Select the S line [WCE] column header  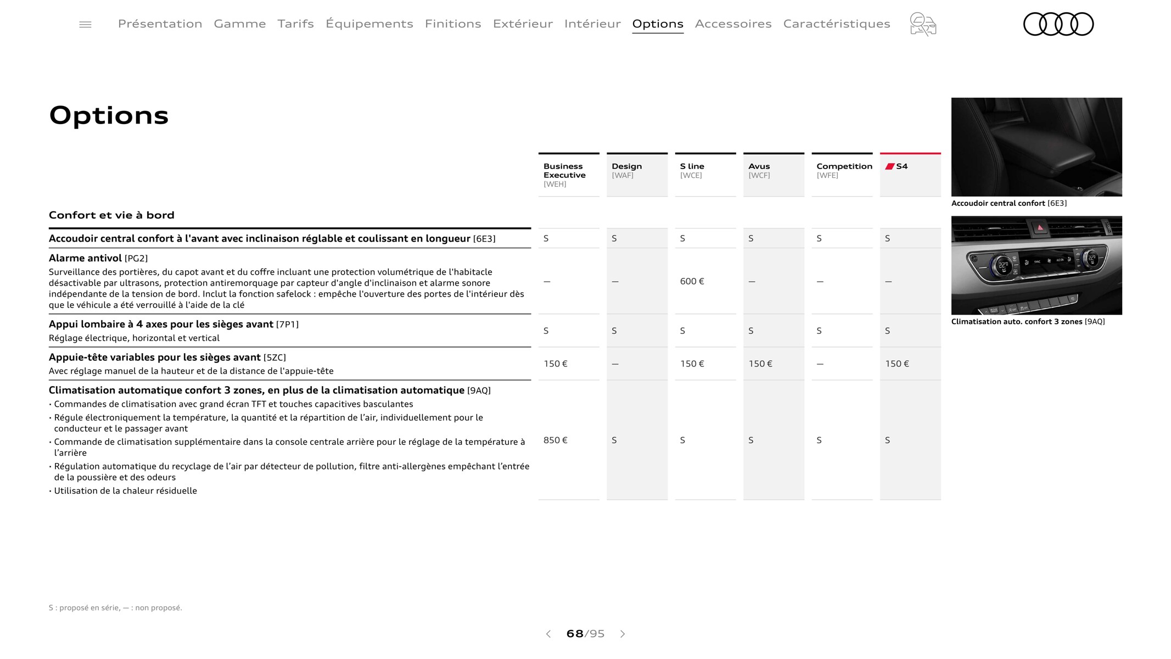pos(705,175)
